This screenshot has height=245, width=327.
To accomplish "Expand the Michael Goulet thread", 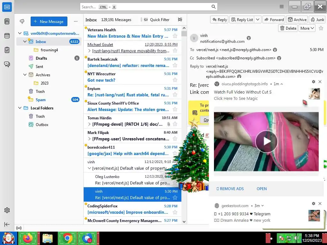I will tap(89, 51).
